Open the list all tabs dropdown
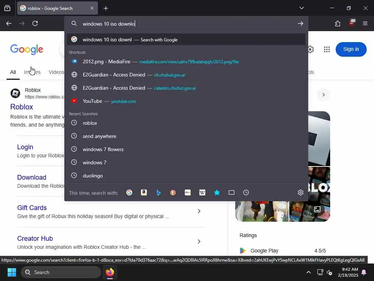This screenshot has width=374, height=281. pyautogui.click(x=301, y=8)
